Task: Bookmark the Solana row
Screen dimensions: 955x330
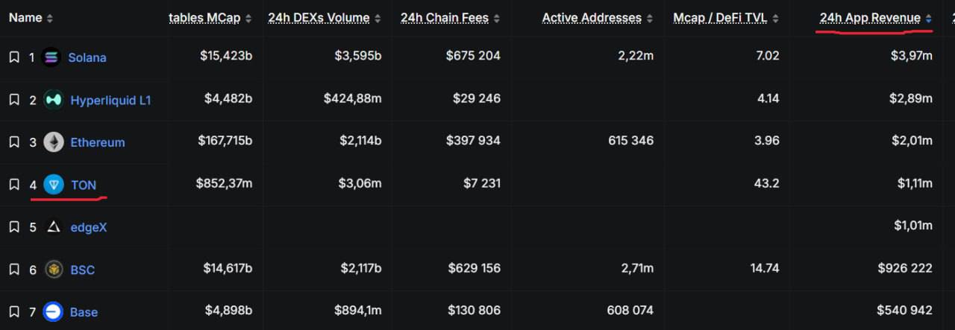Action: click(13, 57)
